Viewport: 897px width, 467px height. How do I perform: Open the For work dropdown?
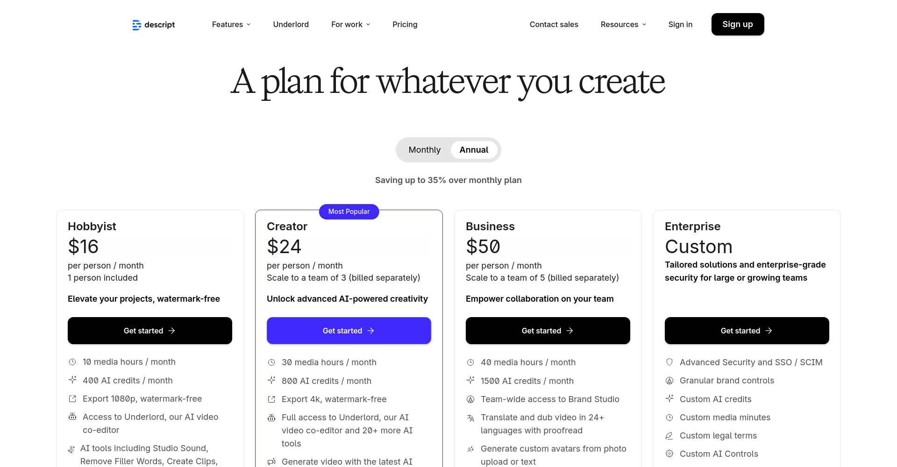(350, 24)
